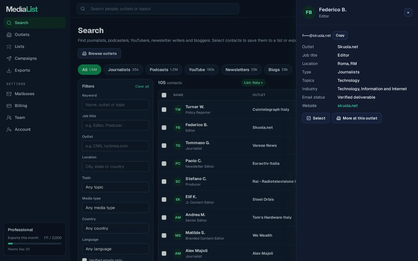Open Outlets from the sidebar

(x=35, y=35)
